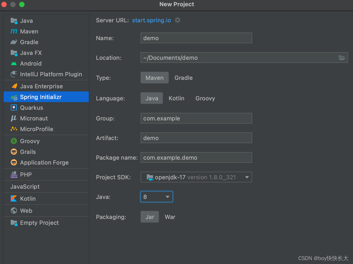The height and width of the screenshot is (264, 353).
Task: Click the Micronaut label in list
Action: pyautogui.click(x=34, y=118)
